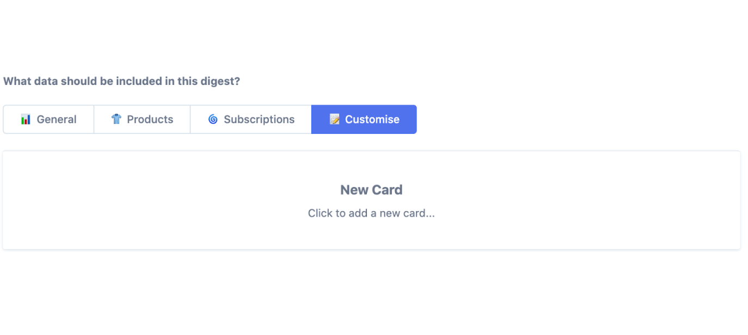Open the Products tab
This screenshot has height=335, width=748.
click(142, 120)
